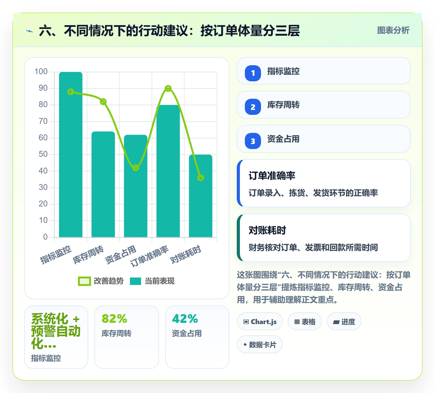Click the icon inside the 进度 tag
The height and width of the screenshot is (393, 435).
(x=336, y=322)
